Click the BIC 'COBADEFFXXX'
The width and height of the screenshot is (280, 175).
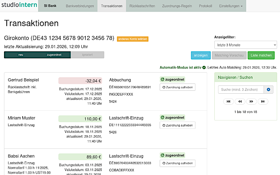click(x=121, y=170)
